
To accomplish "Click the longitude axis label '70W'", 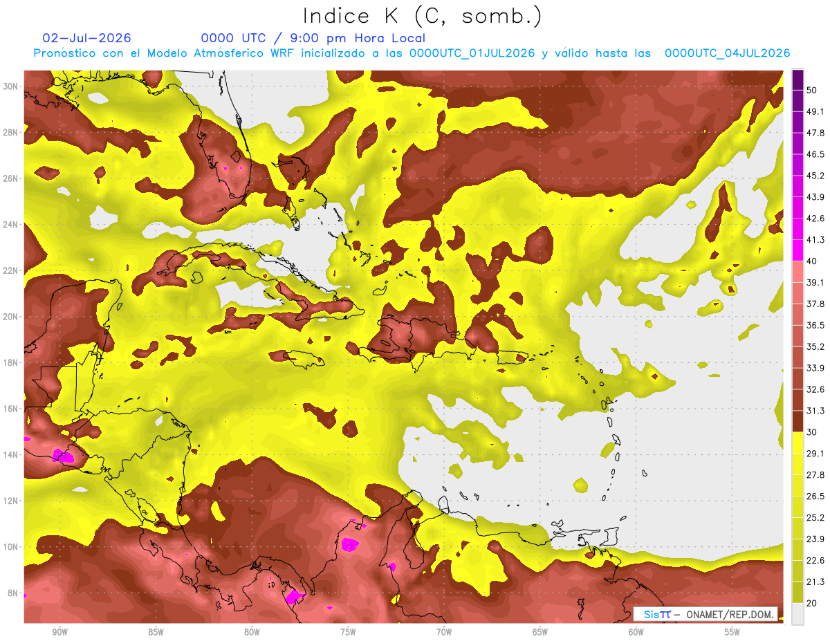I will coord(444,633).
